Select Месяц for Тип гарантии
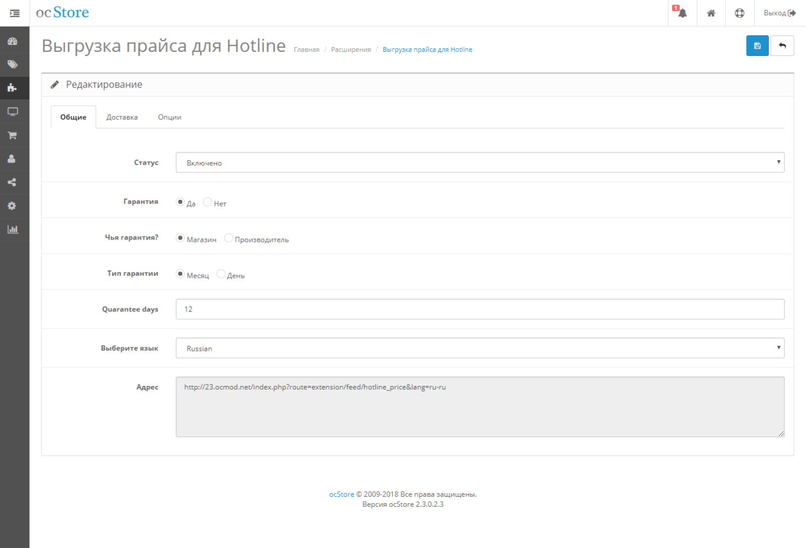This screenshot has width=806, height=548. tap(180, 274)
